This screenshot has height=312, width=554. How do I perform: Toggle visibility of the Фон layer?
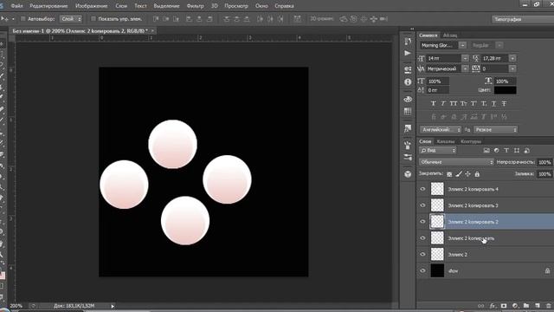tap(422, 271)
